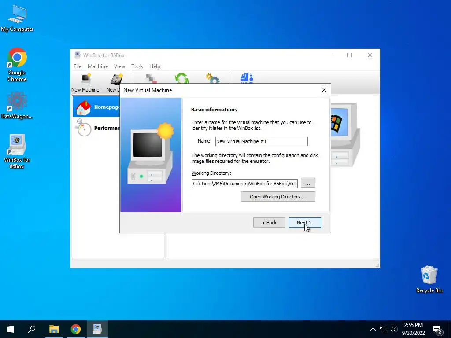This screenshot has width=451, height=338.
Task: Click the WinBox window title bar icon
Action: pos(78,55)
